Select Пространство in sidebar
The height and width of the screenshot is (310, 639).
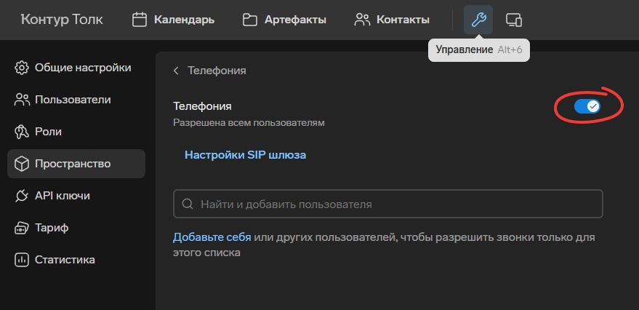(x=76, y=164)
